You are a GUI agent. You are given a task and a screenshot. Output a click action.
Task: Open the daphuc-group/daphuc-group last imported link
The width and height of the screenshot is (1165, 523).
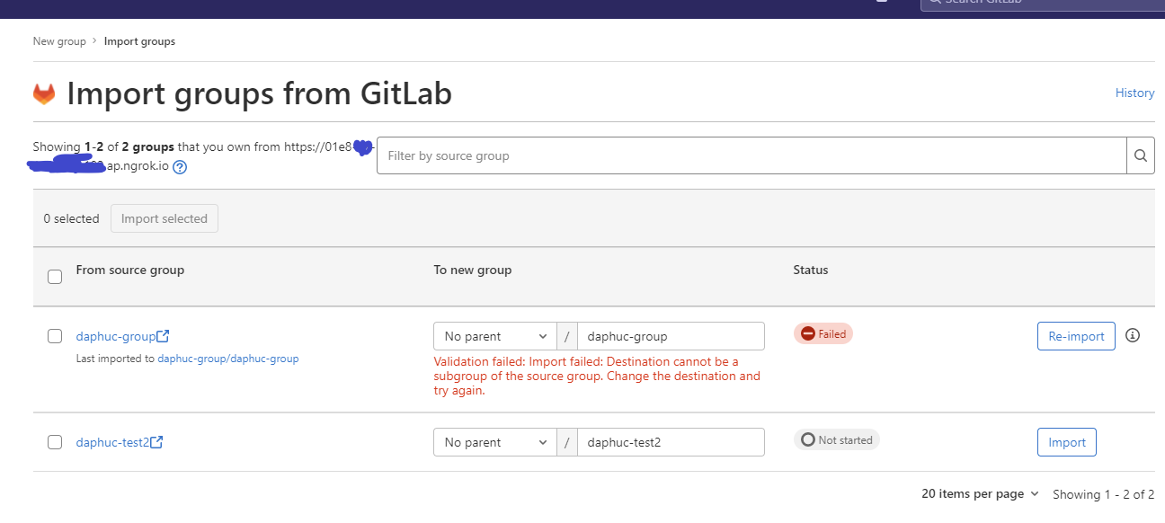point(228,359)
